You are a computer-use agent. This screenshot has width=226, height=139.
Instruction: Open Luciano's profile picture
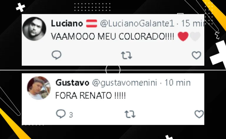click(34, 29)
